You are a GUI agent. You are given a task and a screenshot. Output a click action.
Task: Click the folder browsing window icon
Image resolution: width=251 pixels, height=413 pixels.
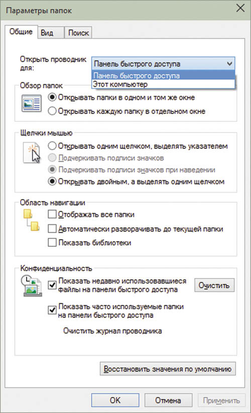(x=31, y=103)
